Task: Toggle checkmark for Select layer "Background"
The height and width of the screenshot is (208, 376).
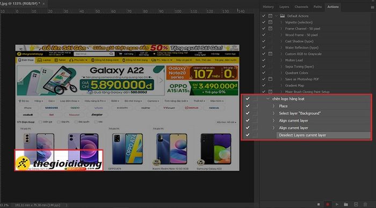Action: [248, 113]
